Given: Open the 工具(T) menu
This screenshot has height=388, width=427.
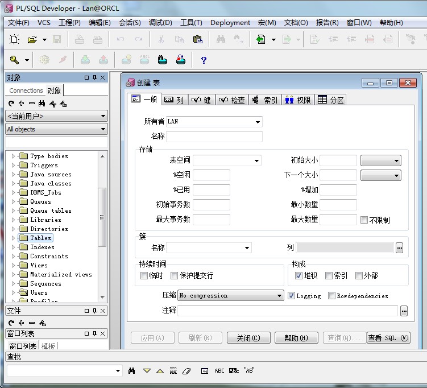Looking at the screenshot, I should coord(191,23).
